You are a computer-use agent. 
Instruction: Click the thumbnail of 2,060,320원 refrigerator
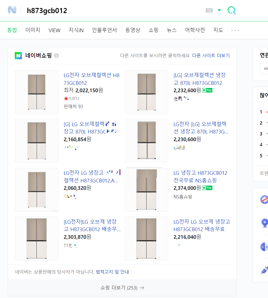click(x=37, y=190)
